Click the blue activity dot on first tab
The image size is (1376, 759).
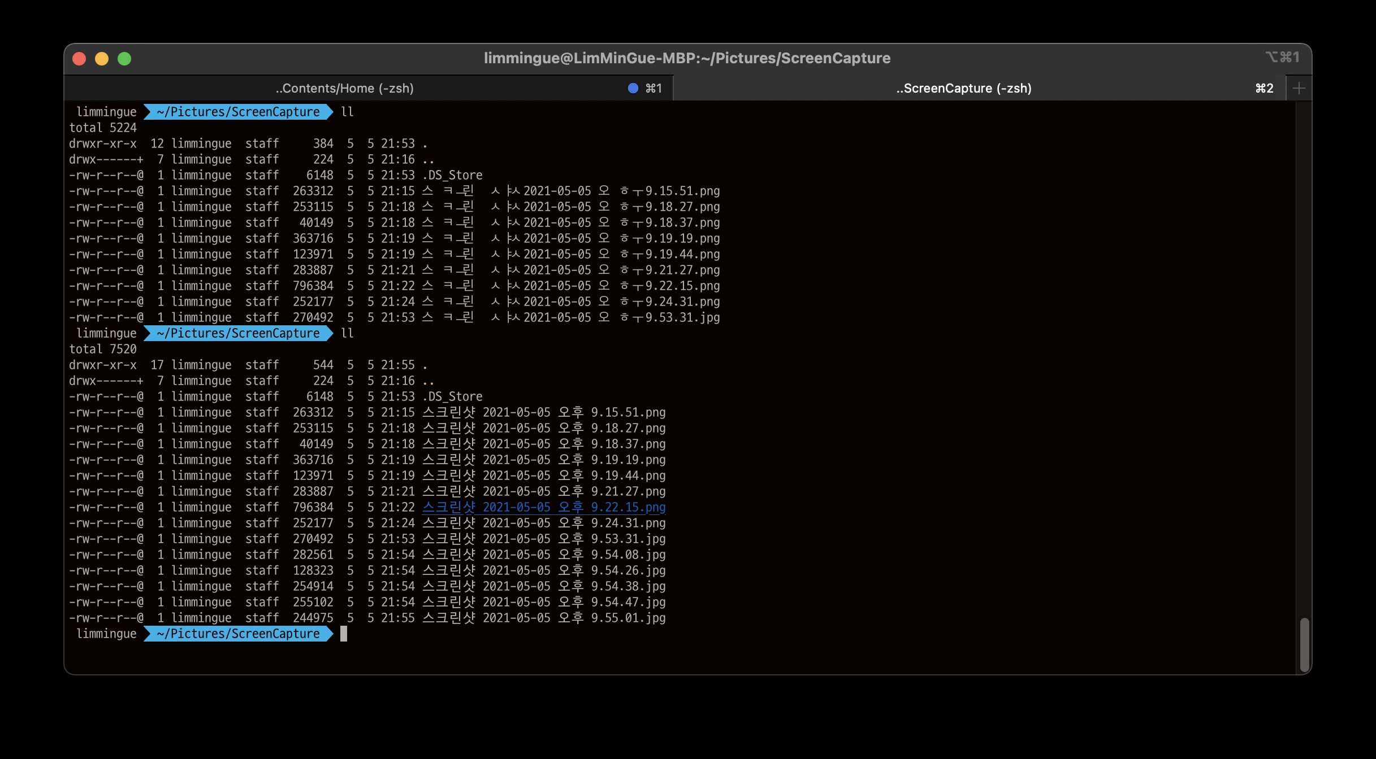633,88
